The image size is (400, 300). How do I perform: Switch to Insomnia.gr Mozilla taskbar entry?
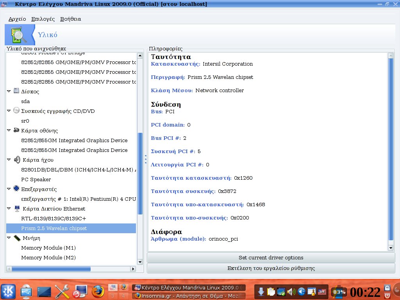tap(189, 296)
